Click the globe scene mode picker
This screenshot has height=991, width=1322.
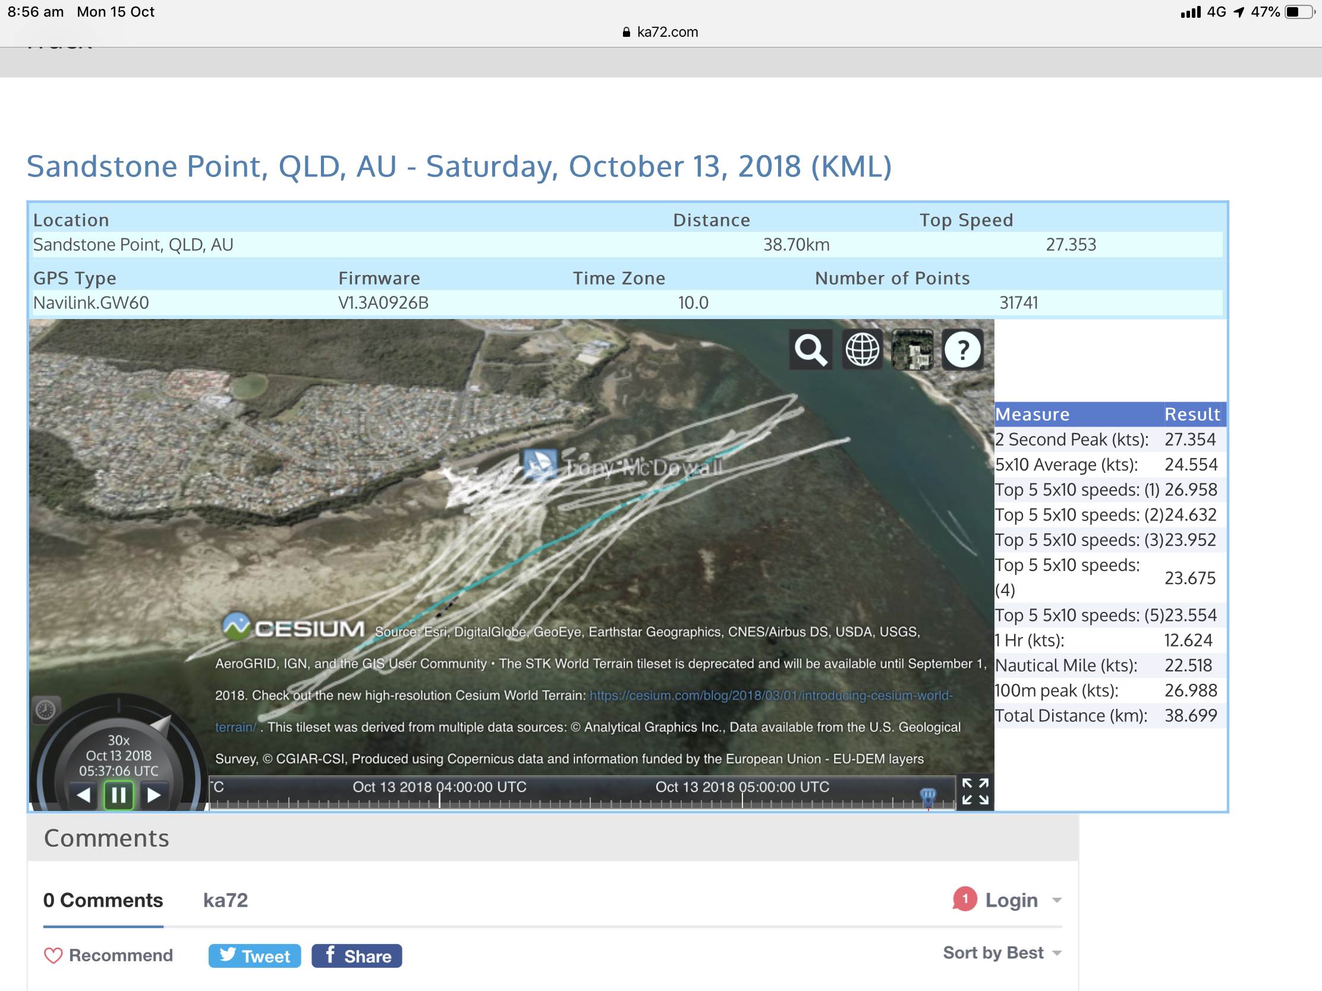861,349
